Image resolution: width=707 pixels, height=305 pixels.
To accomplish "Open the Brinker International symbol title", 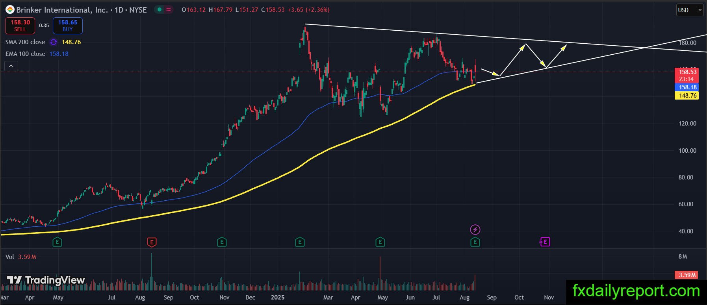I will pyautogui.click(x=82, y=10).
